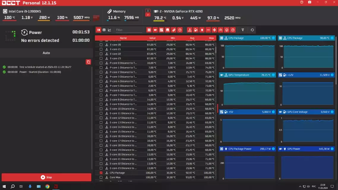Reset sensor statistics with the circular arrow
Screen dimensions: 338x190
[x=252, y=30]
